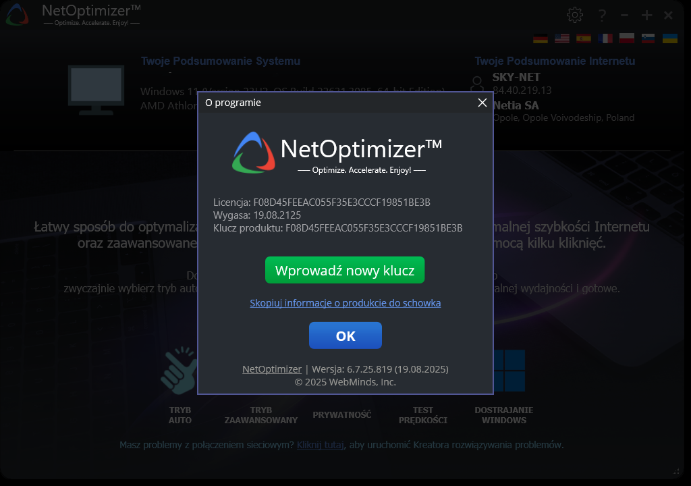The height and width of the screenshot is (486, 691).
Task: Click the Twoje Podsumowanie Internetu heading
Action: pyautogui.click(x=555, y=61)
